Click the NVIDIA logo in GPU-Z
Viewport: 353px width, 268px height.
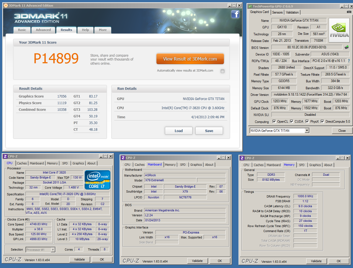point(339,30)
